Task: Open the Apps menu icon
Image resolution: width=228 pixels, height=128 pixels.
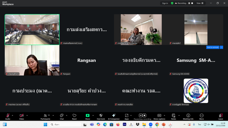Action: 127,116
